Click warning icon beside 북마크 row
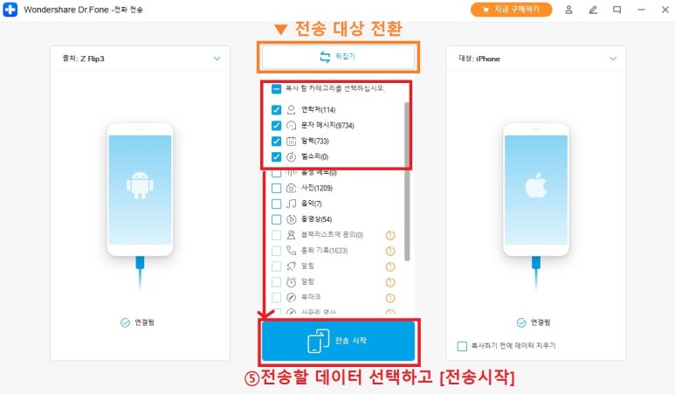 coord(390,298)
